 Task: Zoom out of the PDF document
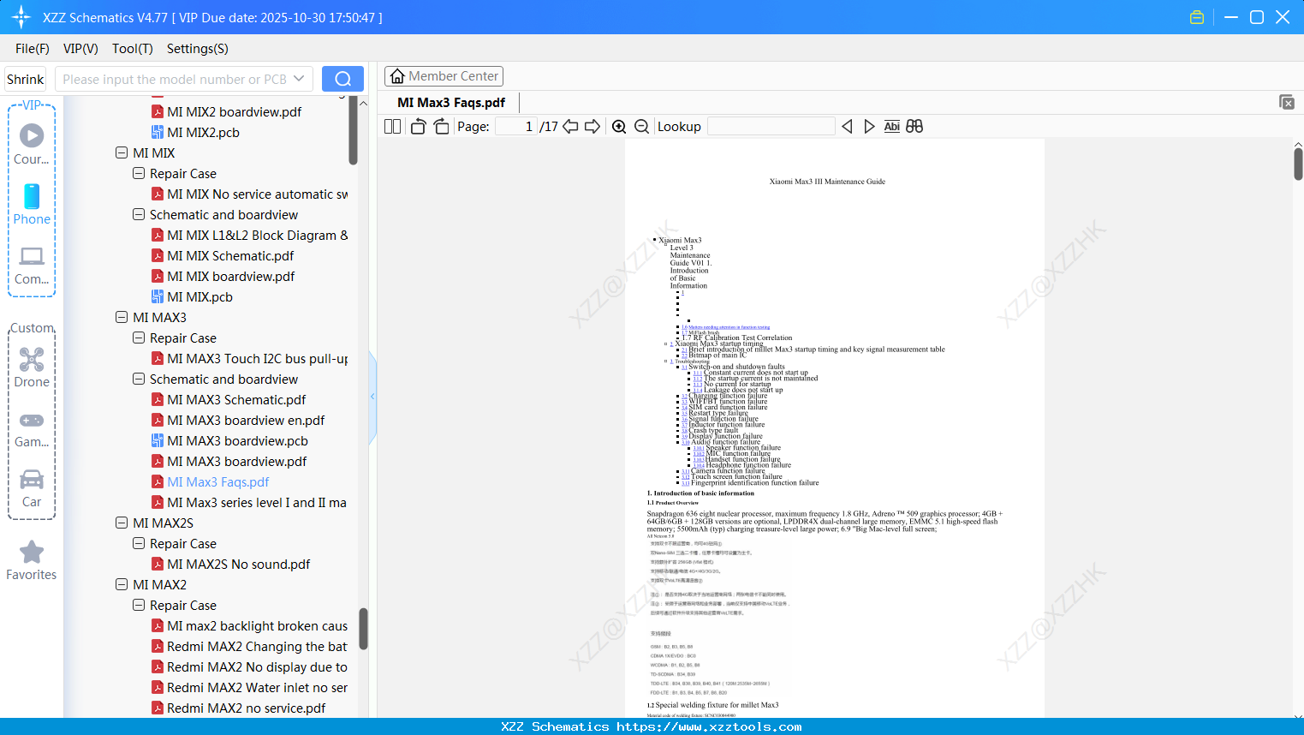point(641,127)
